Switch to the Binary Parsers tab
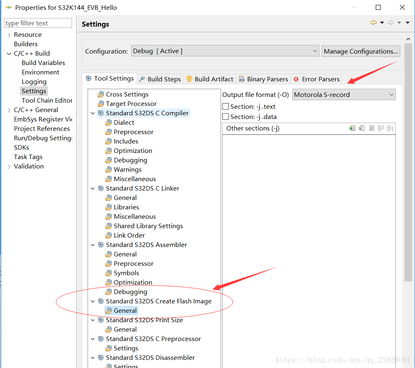Screen dimensions: 415x368 pos(263,79)
